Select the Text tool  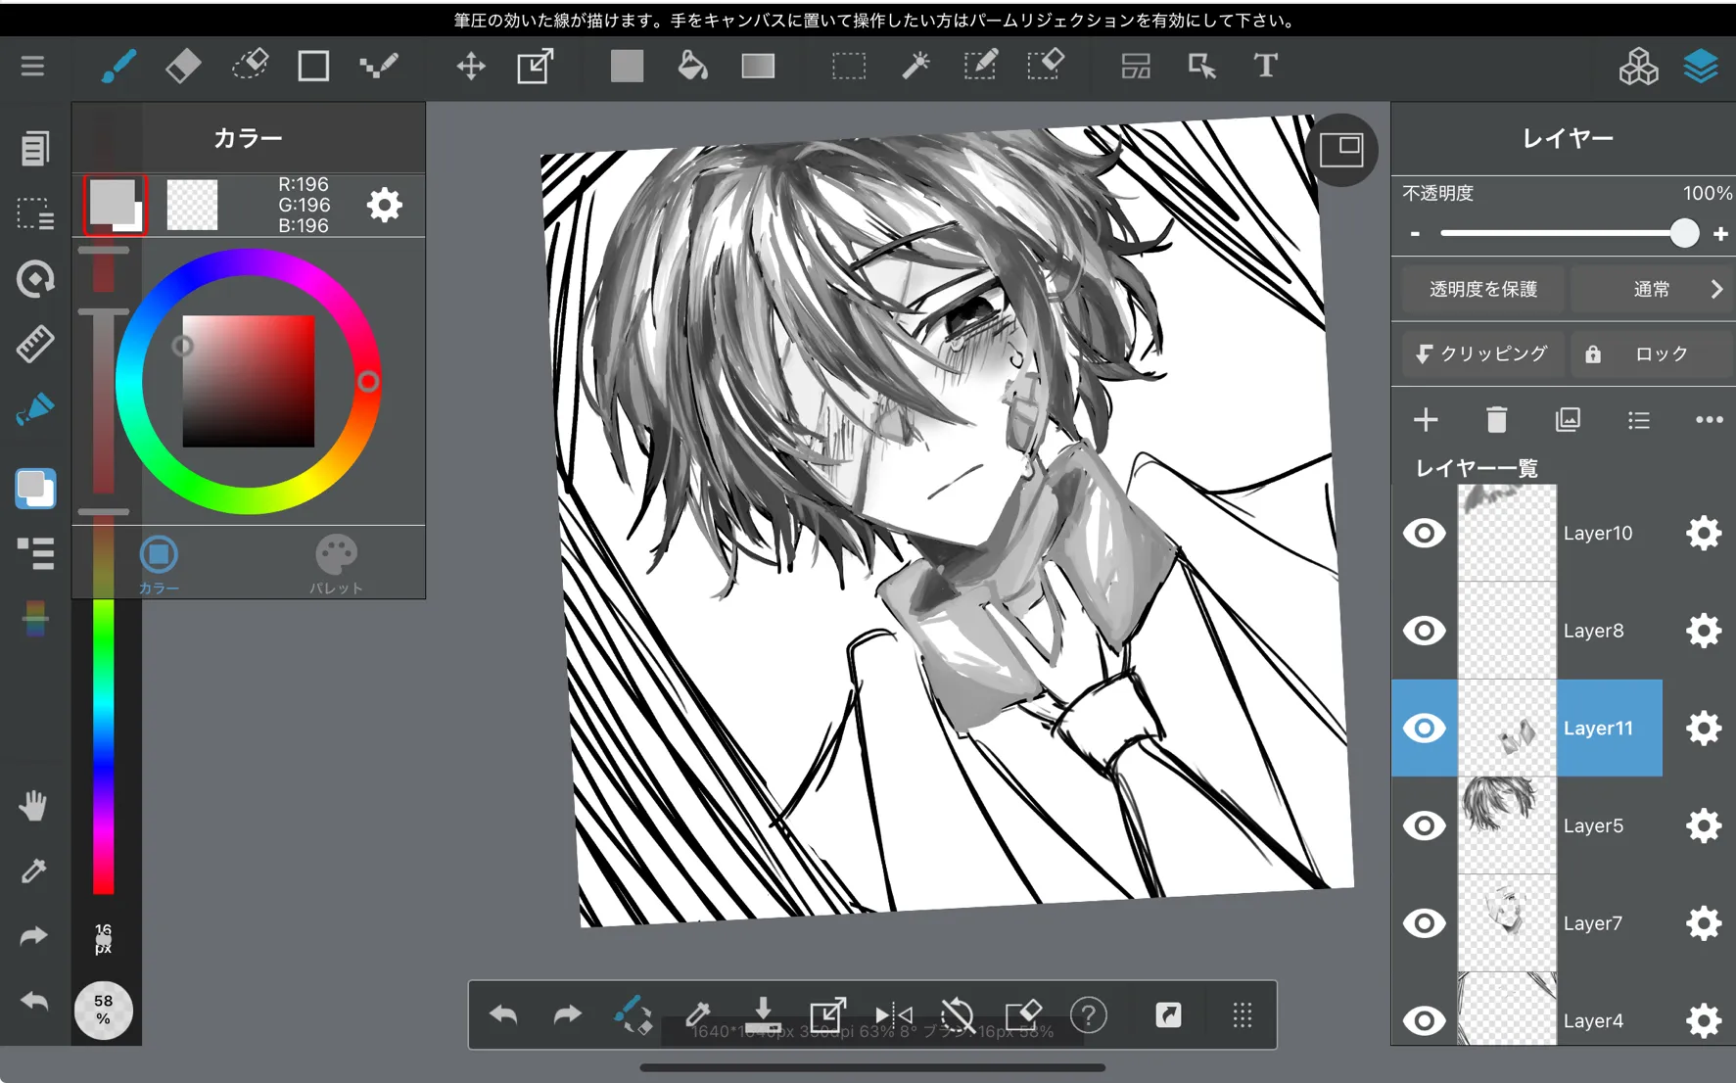pos(1266,67)
